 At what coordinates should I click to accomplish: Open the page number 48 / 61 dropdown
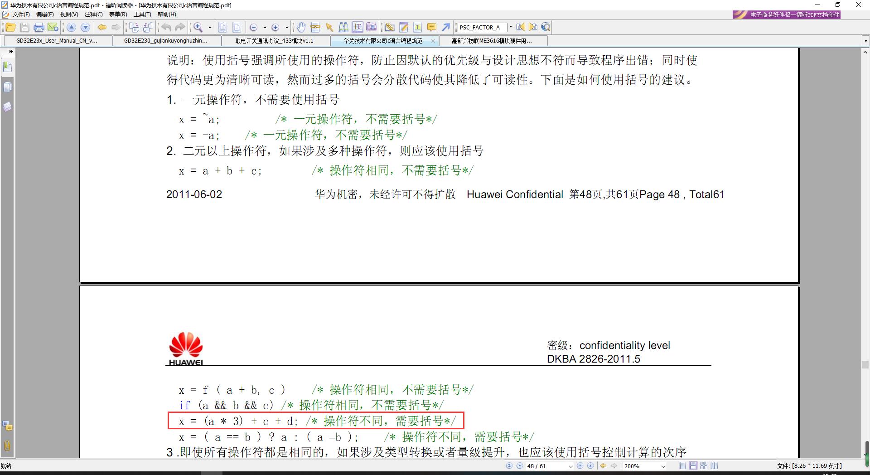click(x=570, y=466)
